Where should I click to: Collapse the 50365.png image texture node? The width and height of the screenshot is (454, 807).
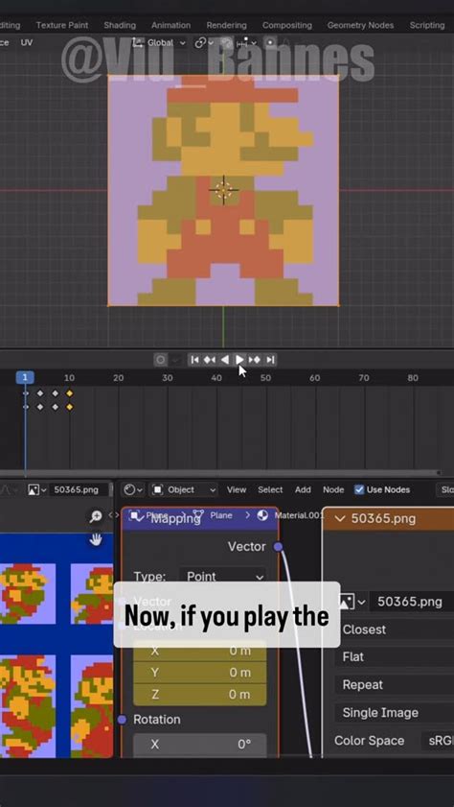pyautogui.click(x=340, y=519)
